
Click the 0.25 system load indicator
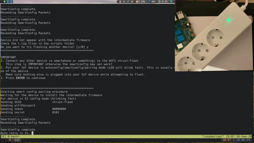coord(163,2)
